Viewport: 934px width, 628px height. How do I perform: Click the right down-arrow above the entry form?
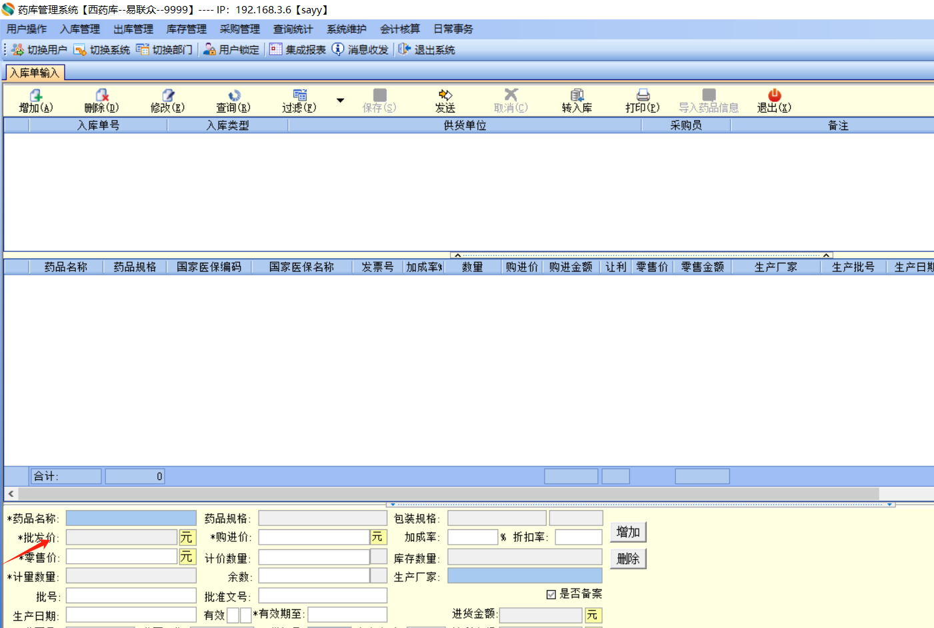[889, 505]
